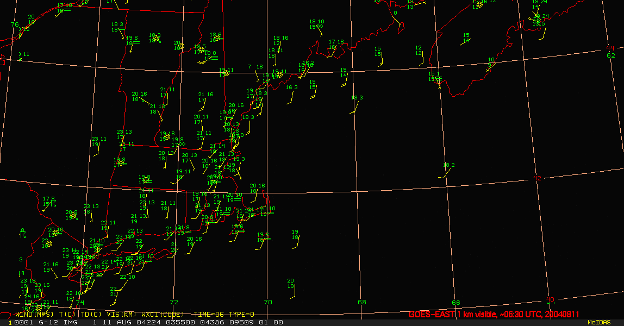This screenshot has height=326, width=624.
Task: Select the T(C) legend entry
Action: point(67,315)
